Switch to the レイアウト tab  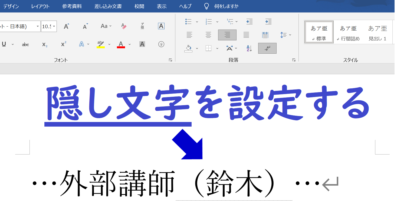click(x=40, y=6)
